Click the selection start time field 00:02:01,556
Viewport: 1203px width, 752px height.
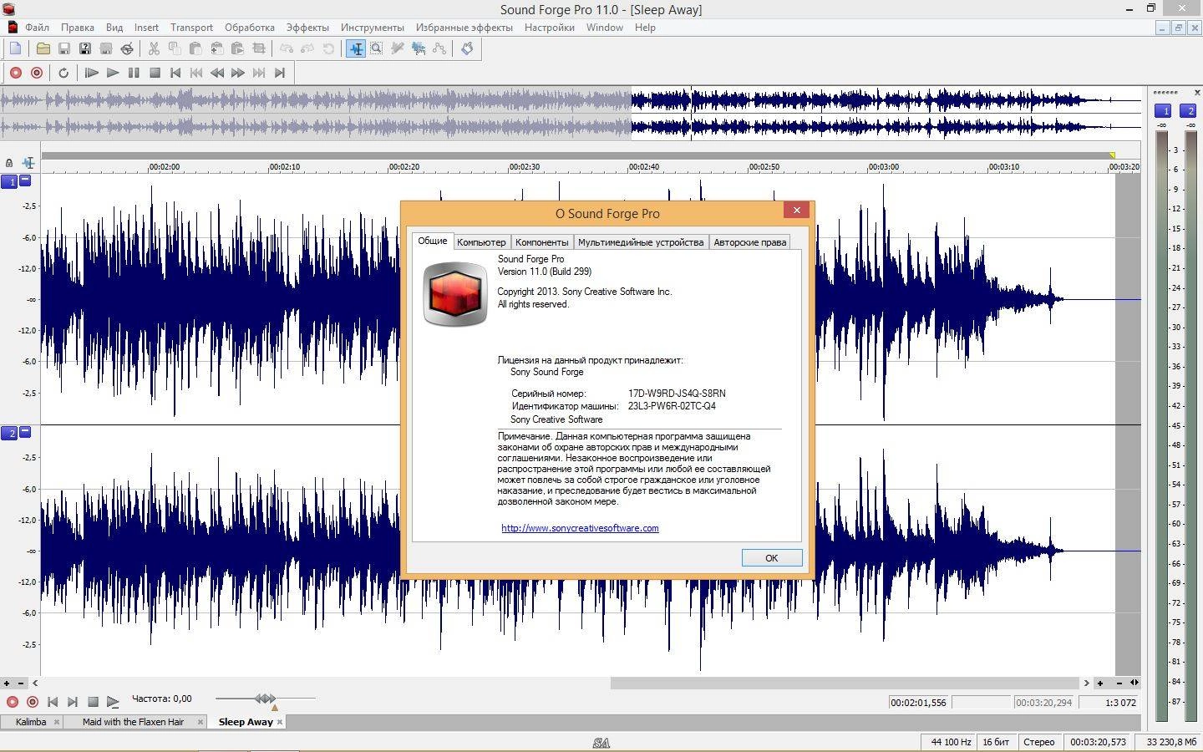click(x=918, y=703)
